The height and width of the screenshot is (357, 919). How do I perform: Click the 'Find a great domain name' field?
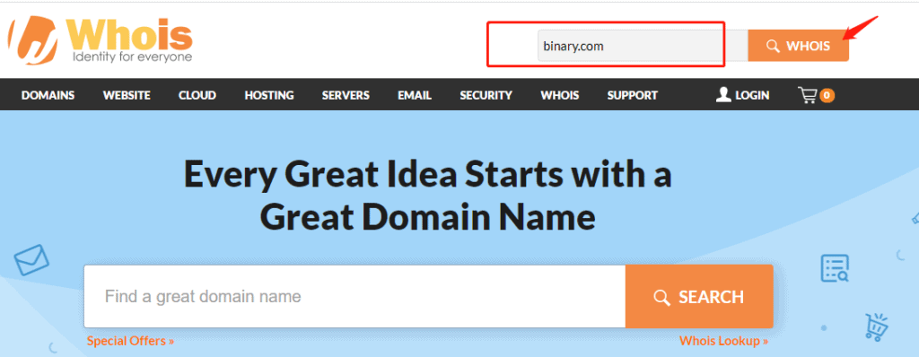(354, 297)
